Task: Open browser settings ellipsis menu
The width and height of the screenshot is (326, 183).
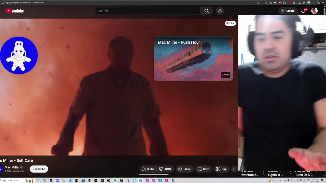Action: 314,3
